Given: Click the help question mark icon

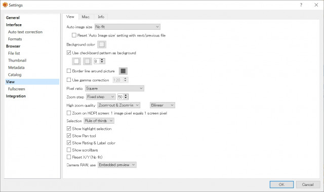Looking at the screenshot, I should 301,5.
